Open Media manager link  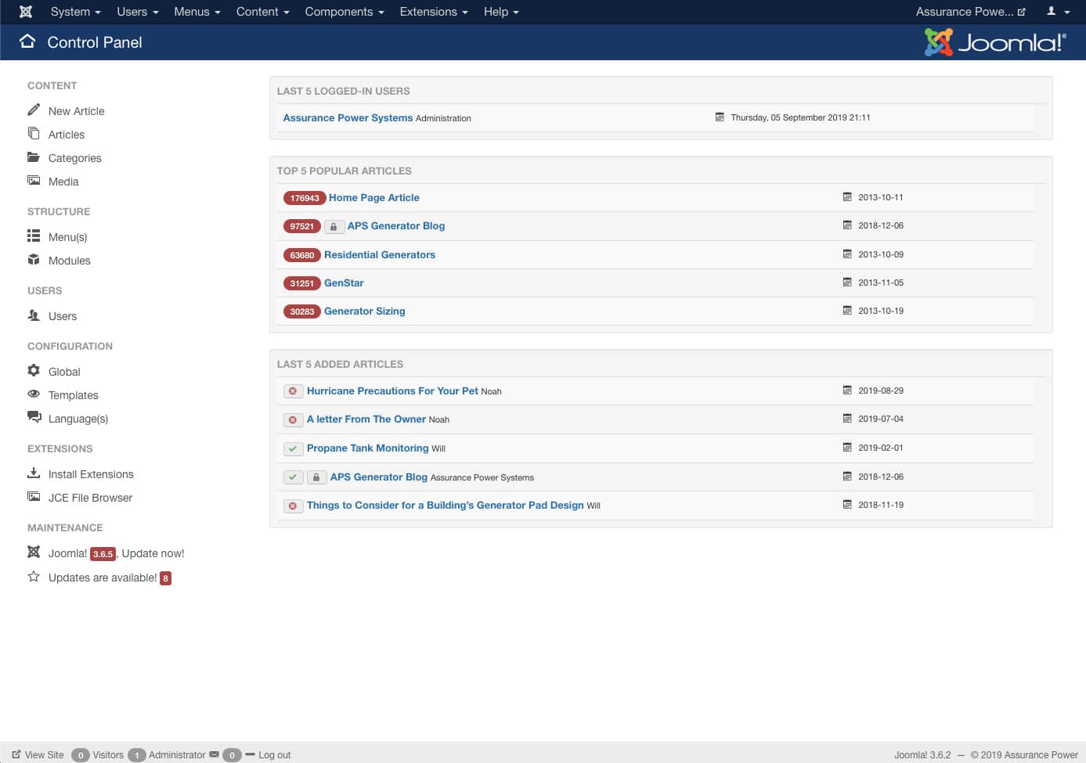(x=63, y=182)
